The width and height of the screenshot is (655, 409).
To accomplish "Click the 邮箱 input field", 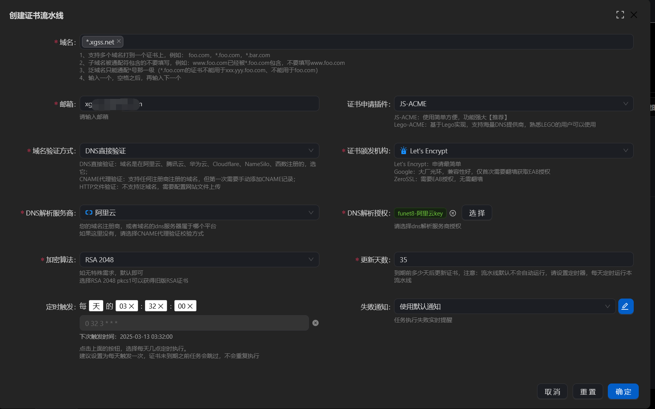I will pos(199,104).
